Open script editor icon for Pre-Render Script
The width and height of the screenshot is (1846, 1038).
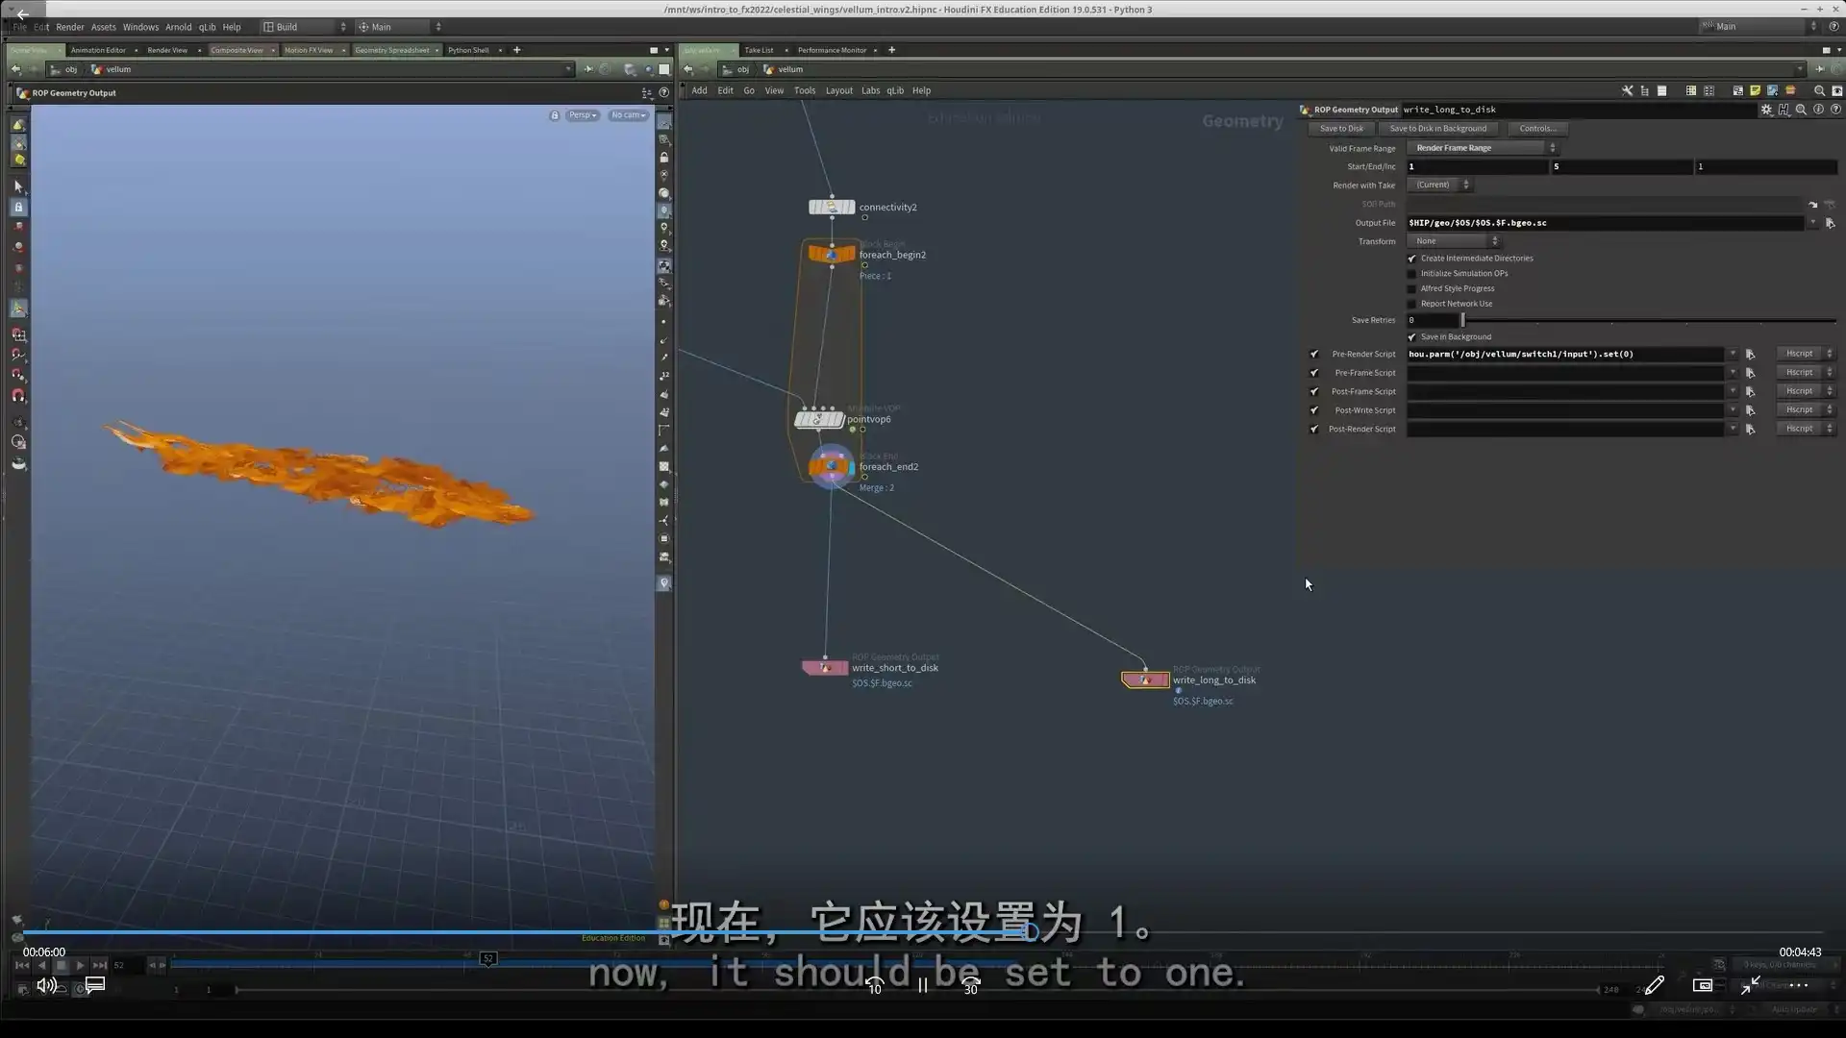(x=1750, y=355)
